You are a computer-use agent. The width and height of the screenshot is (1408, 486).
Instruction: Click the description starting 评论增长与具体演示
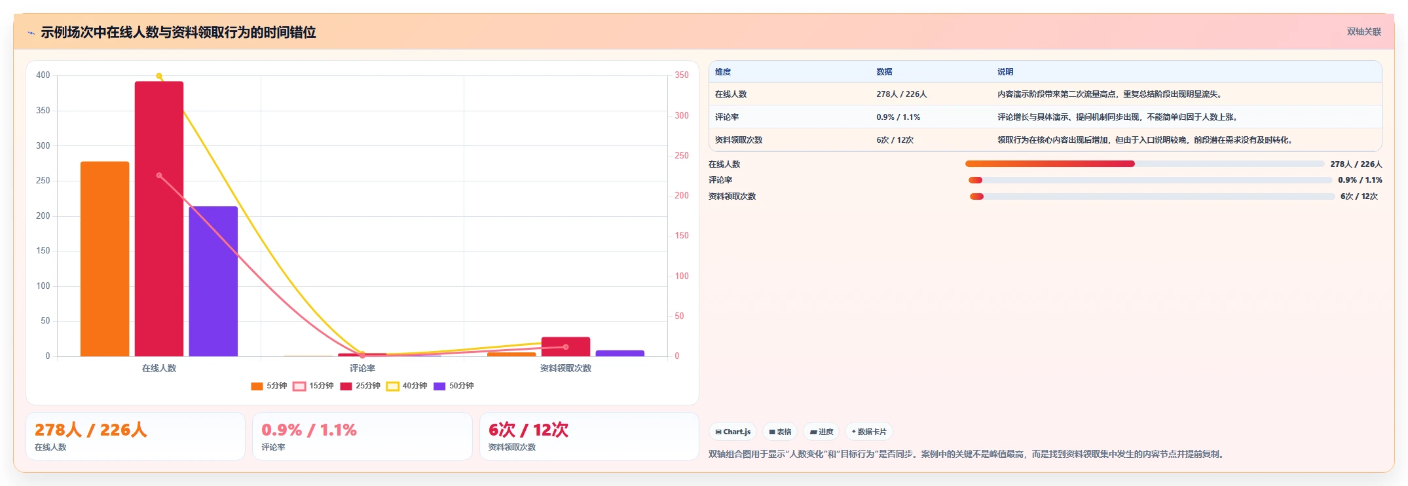[x=1118, y=117]
